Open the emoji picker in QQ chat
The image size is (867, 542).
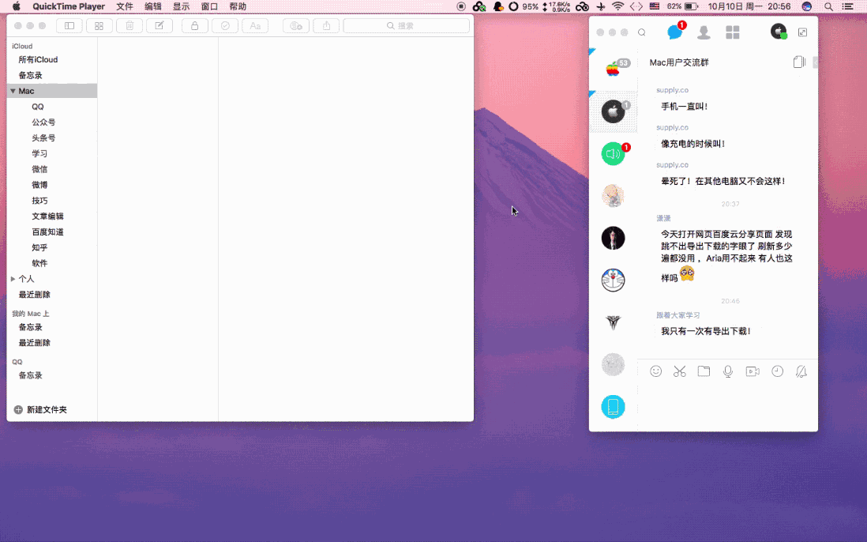[655, 371]
